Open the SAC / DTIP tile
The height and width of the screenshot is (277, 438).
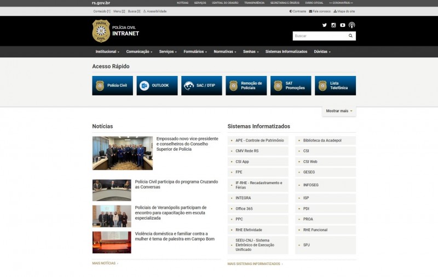tap(201, 86)
